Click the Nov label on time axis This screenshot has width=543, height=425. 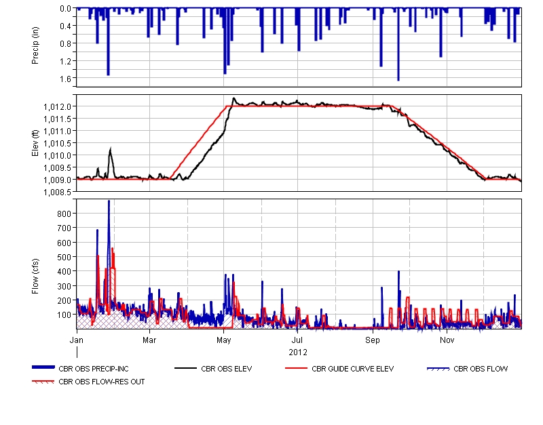point(447,340)
